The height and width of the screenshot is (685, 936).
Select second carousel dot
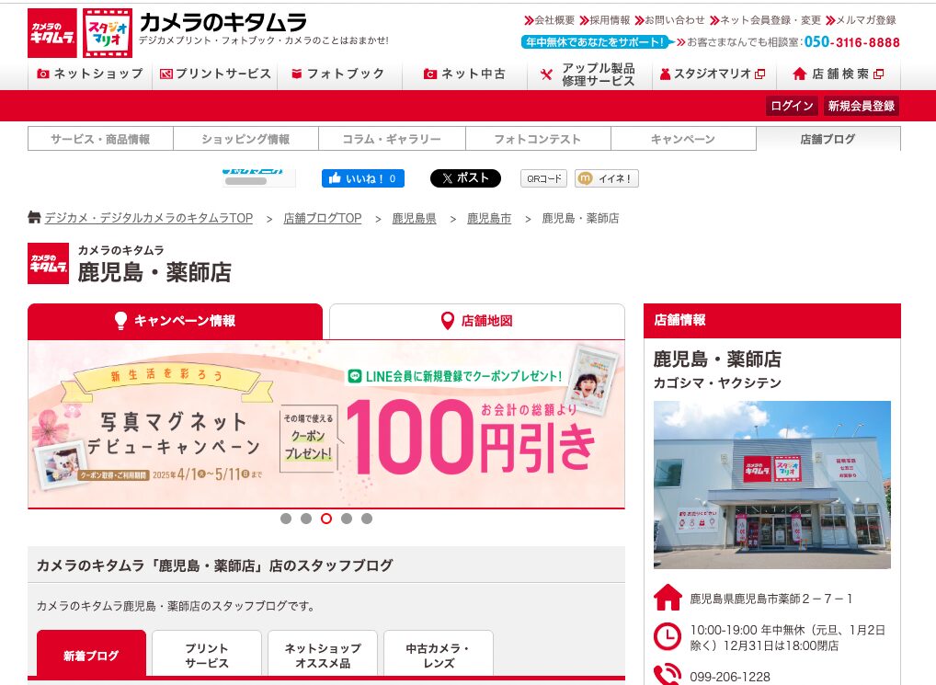click(x=306, y=519)
